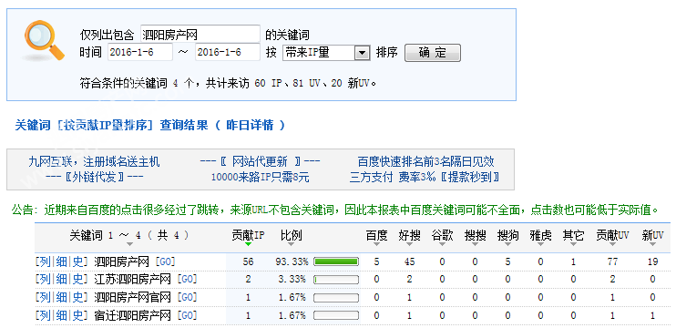Click keyword text 泗阳房产网官网
676x328 pixels.
(x=133, y=297)
